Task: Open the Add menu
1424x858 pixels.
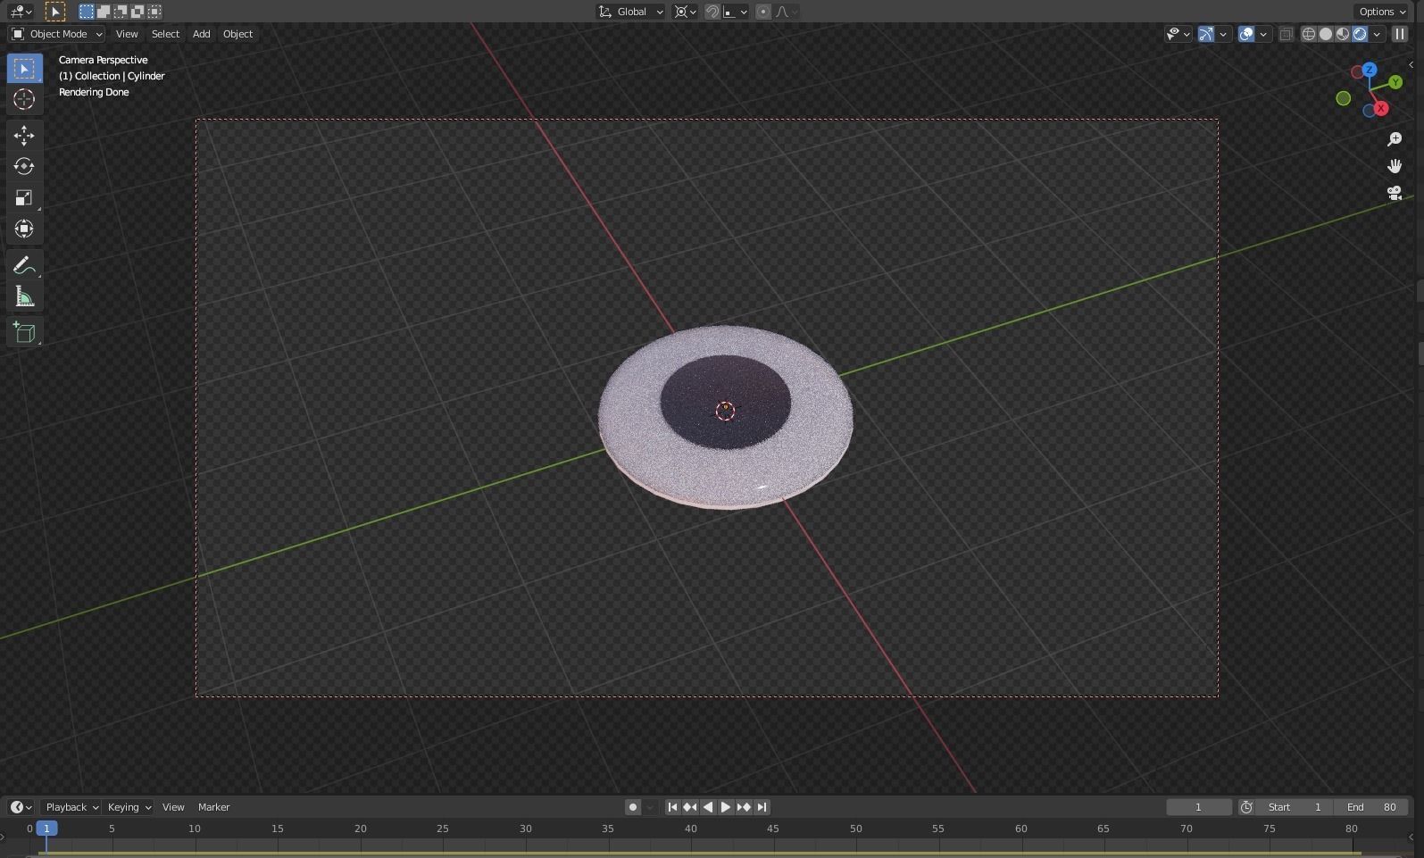Action: [201, 34]
